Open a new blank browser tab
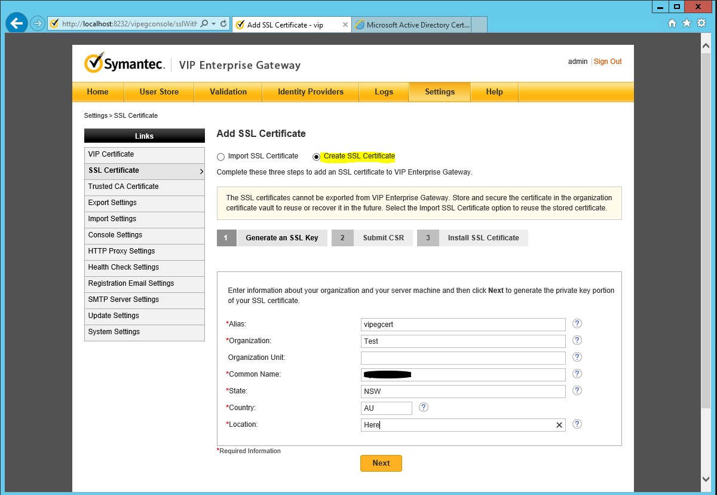 click(479, 25)
